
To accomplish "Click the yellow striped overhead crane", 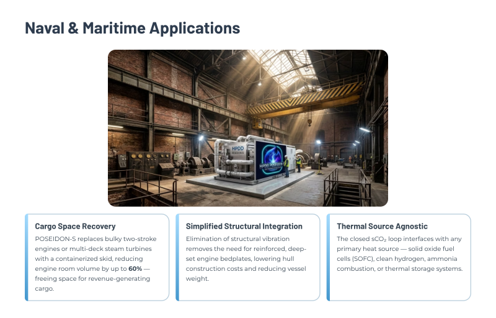I will [x=305, y=100].
